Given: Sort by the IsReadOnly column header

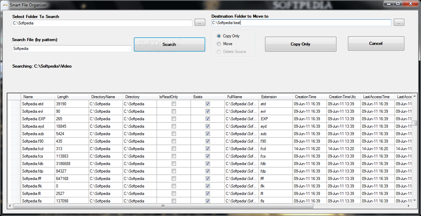Looking at the screenshot, I should [174, 97].
